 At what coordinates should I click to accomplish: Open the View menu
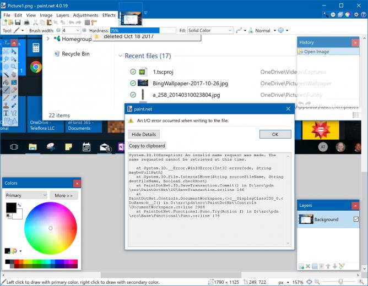[x=31, y=15]
